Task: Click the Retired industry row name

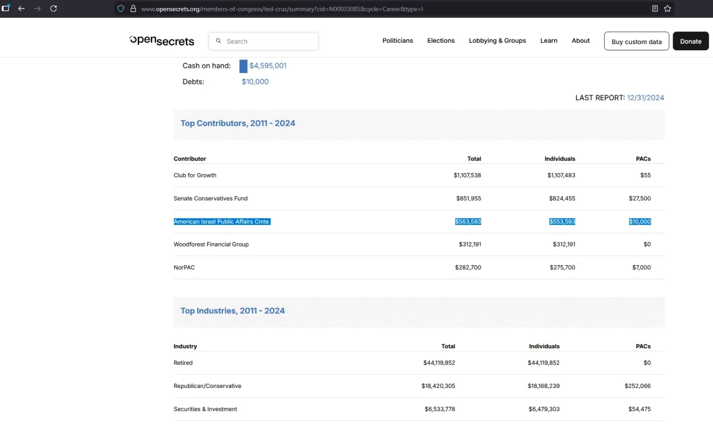Action: (x=183, y=363)
